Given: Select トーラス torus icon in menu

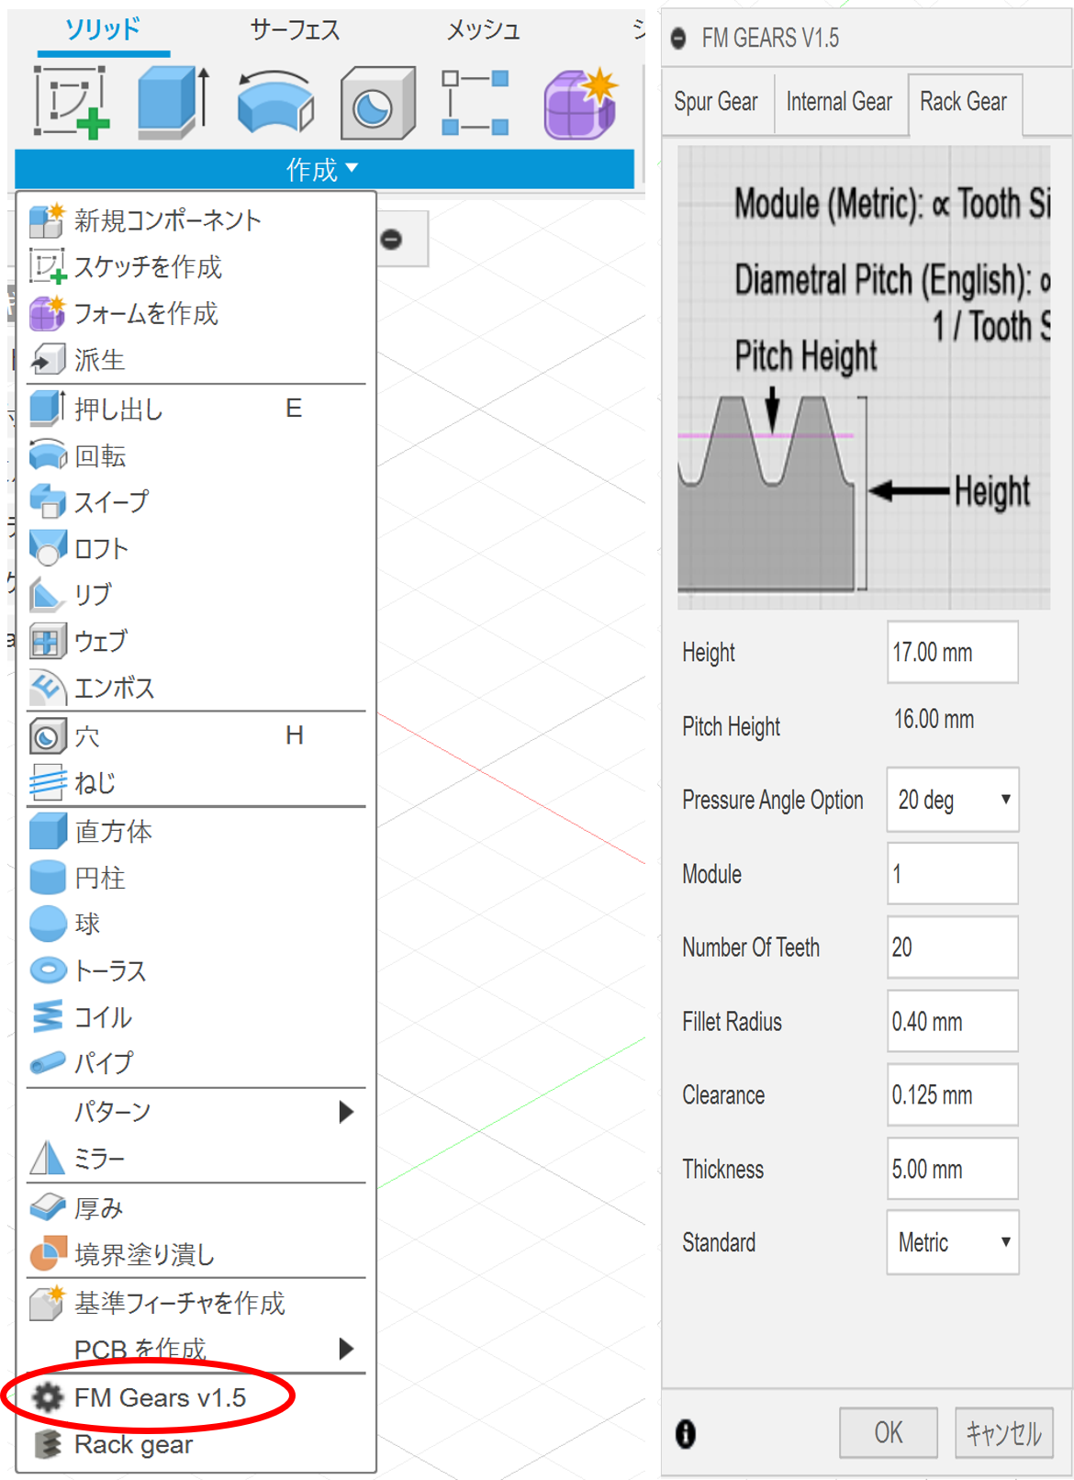Looking at the screenshot, I should [48, 970].
